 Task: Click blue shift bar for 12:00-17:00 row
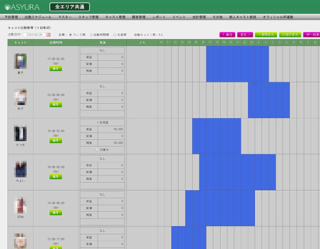(189, 238)
